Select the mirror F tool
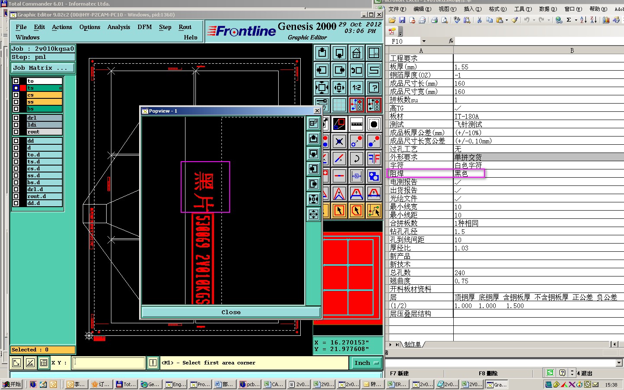Screen dimensions: 624x390 click(374, 159)
